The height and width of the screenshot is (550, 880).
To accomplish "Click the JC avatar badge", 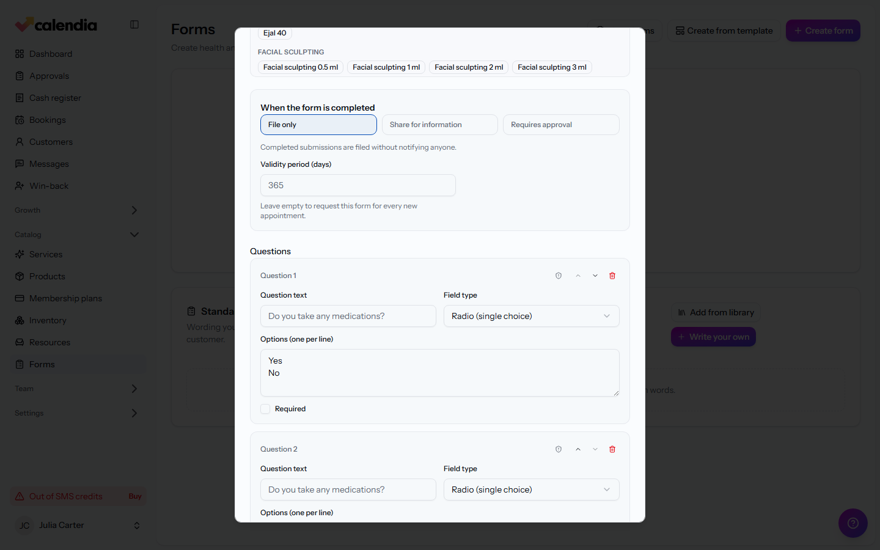I will [x=24, y=526].
